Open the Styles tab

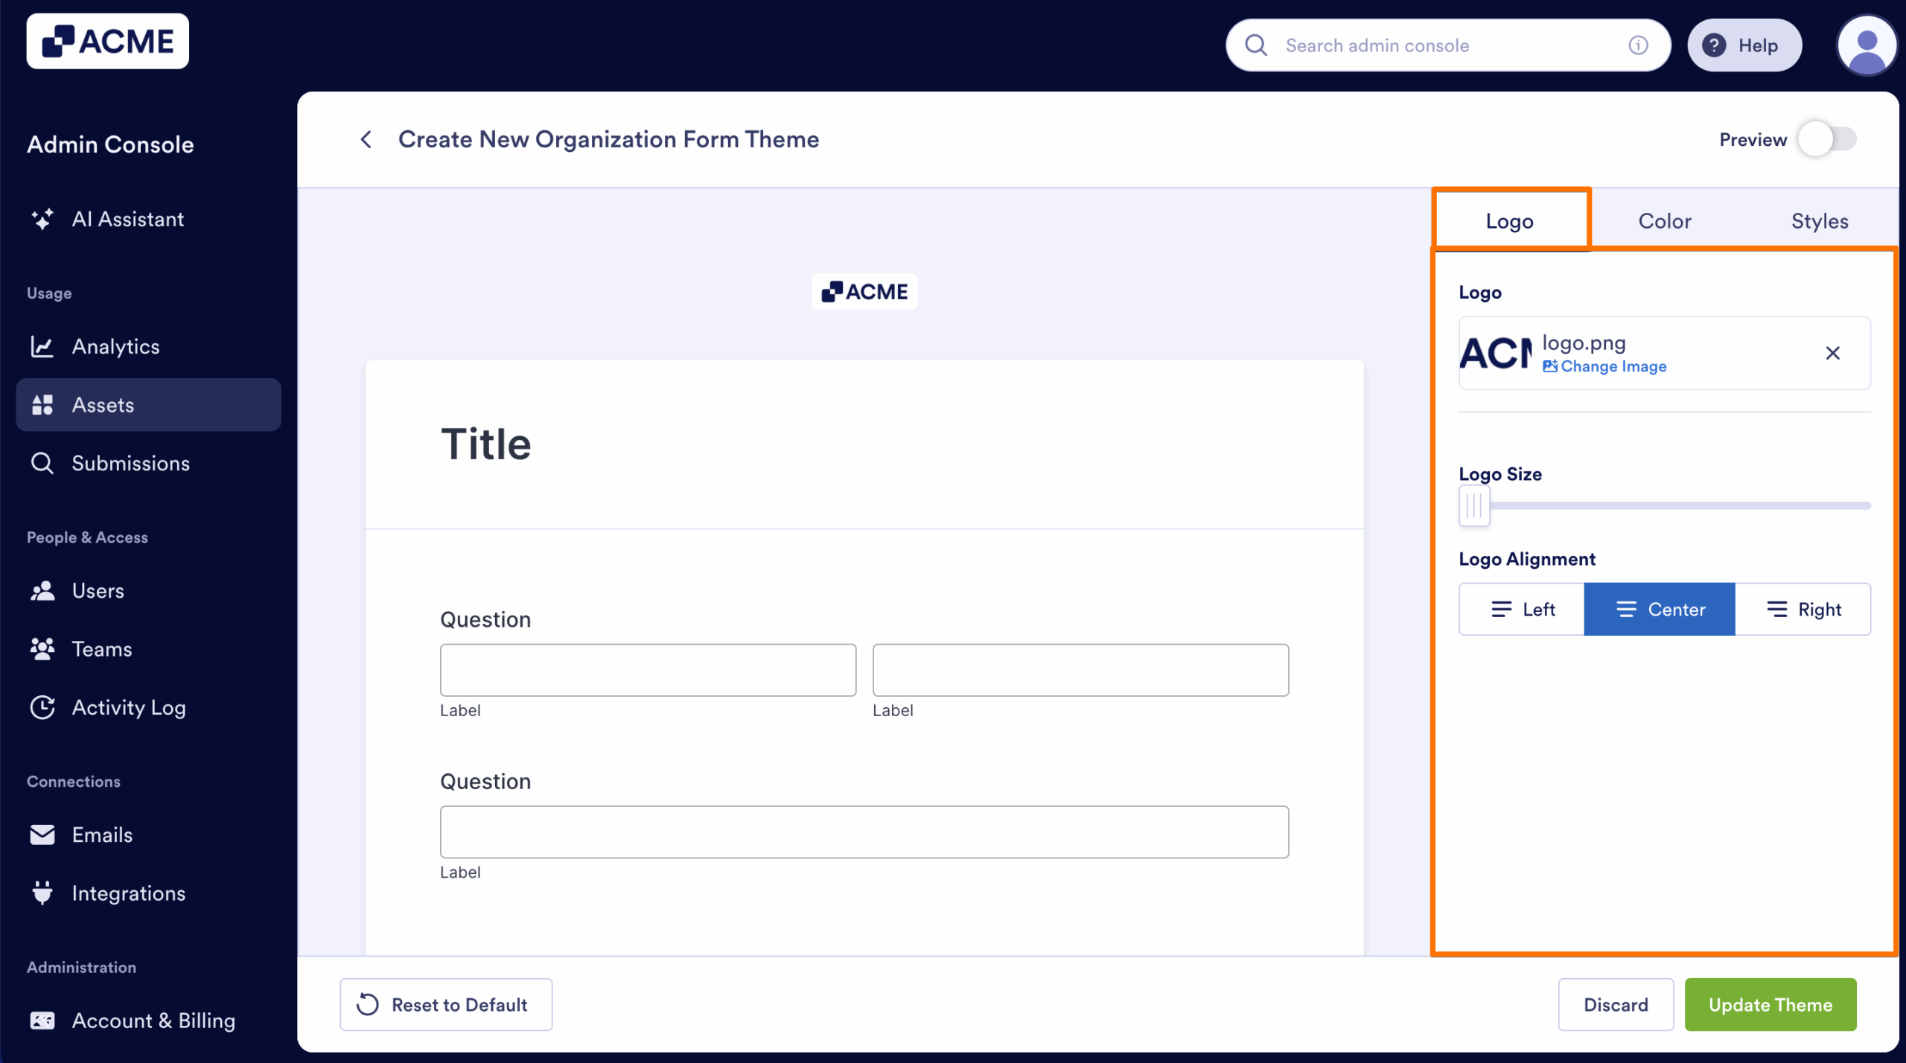click(x=1820, y=220)
